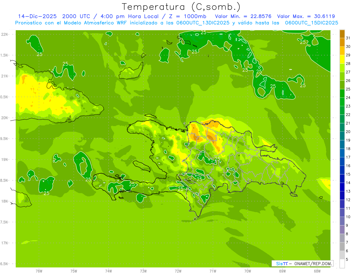Click the legend scale number 14
Screen dimensions: 356x275
tap(348, 183)
